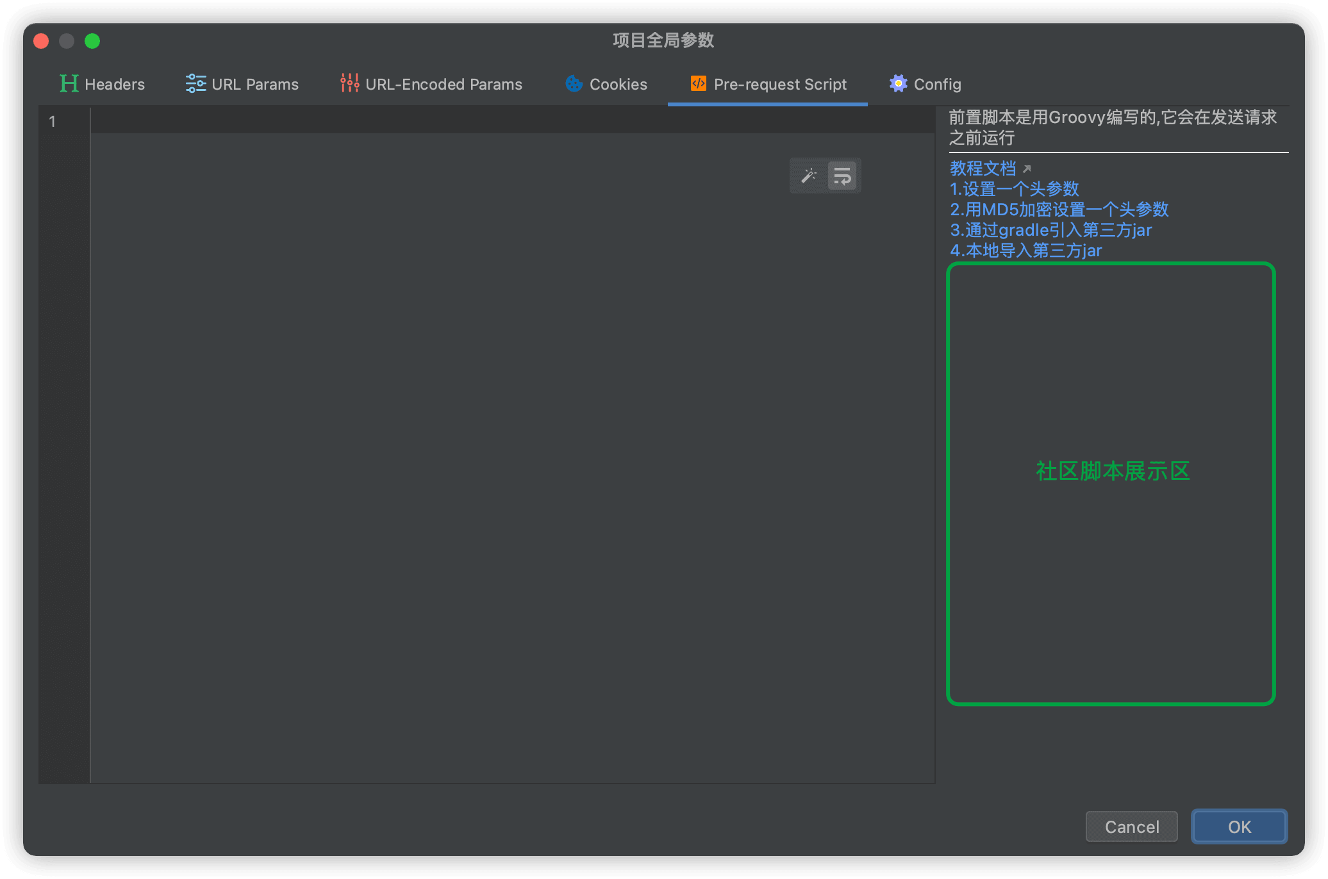Screen dimensions: 1328x879
Task: Click the external-link arrow beside 教程文档
Action: (1027, 167)
